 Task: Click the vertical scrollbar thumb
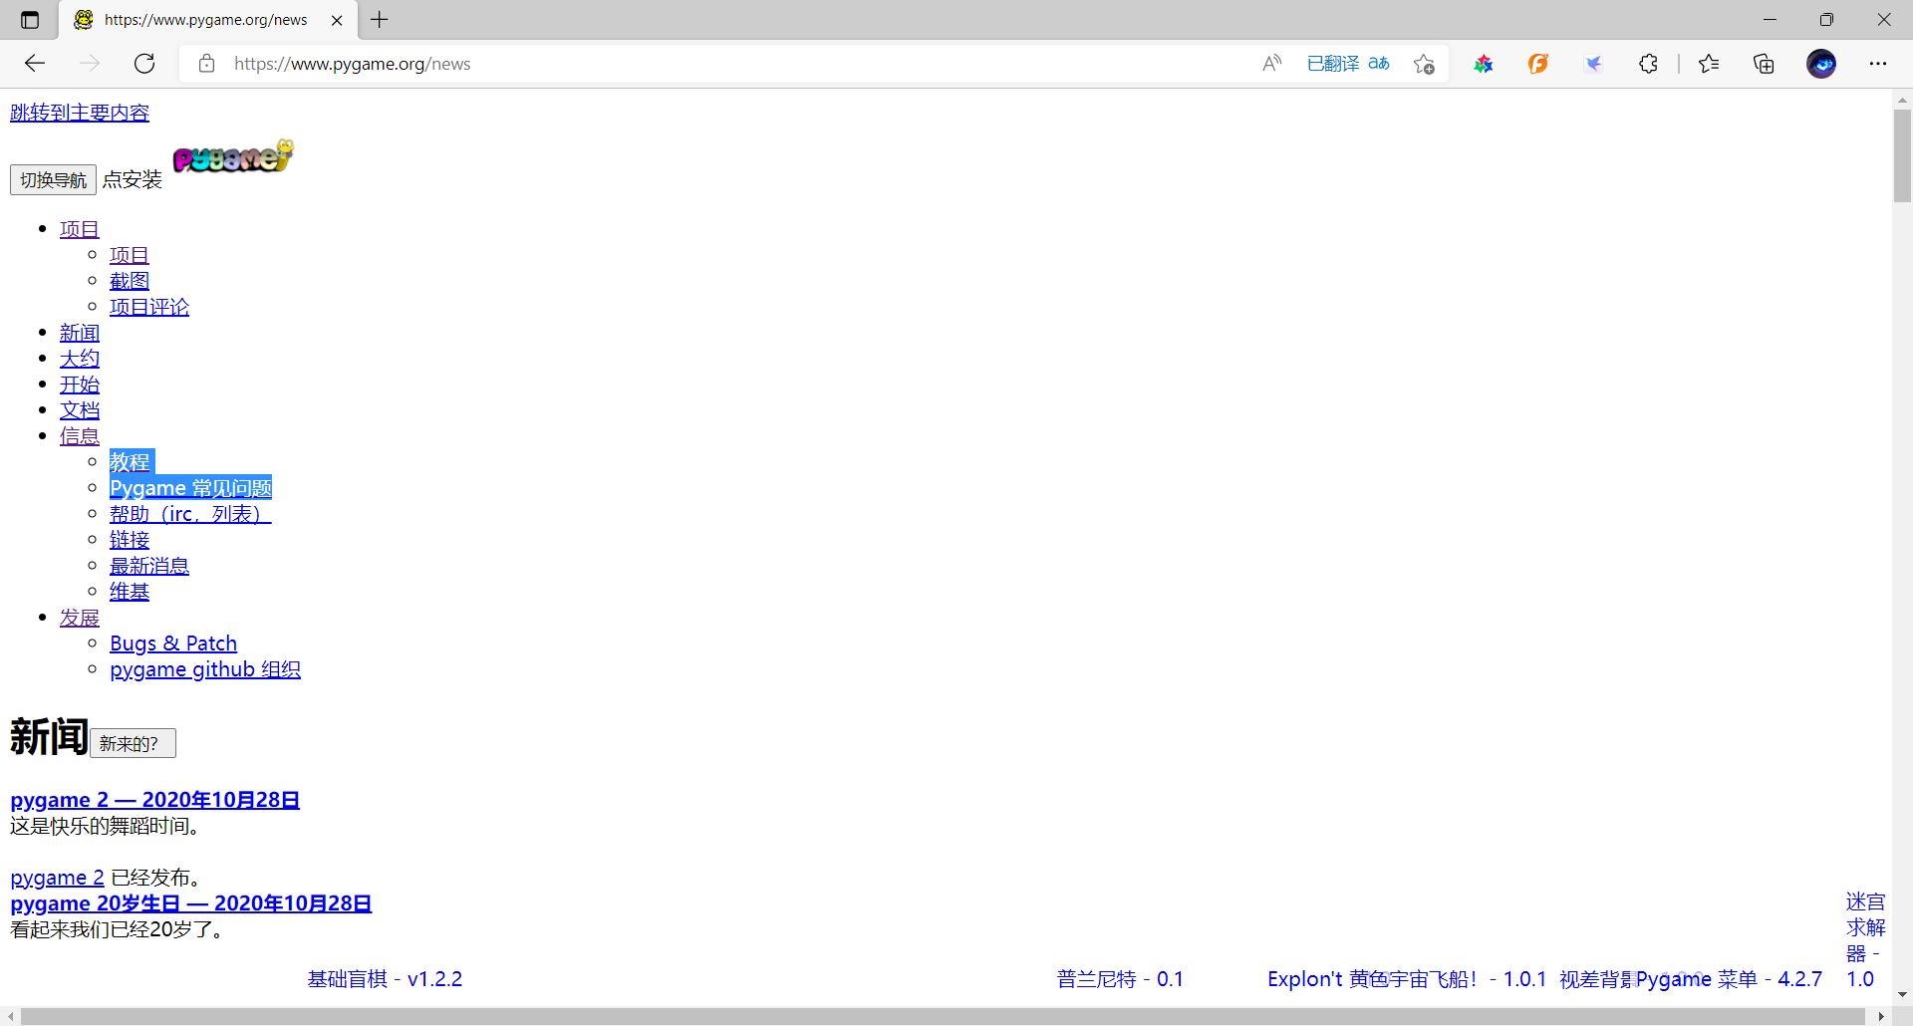tap(1902, 155)
